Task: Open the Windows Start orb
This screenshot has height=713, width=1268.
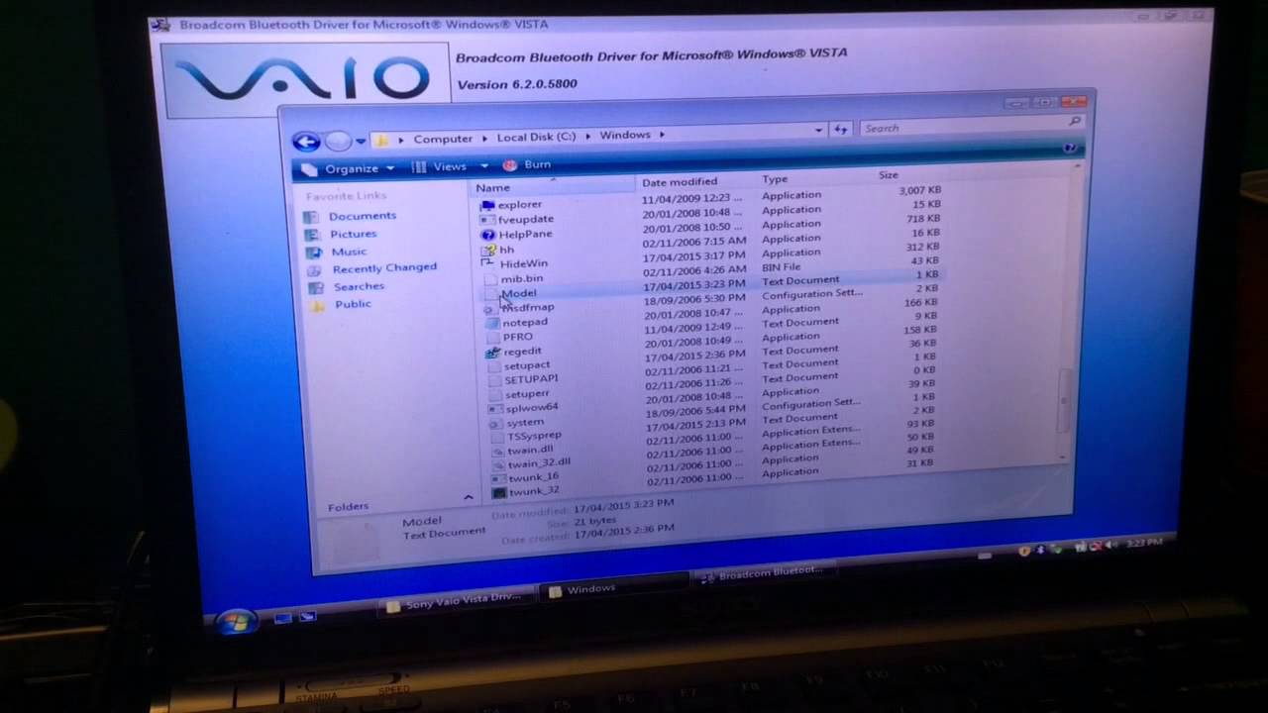Action: 236,623
